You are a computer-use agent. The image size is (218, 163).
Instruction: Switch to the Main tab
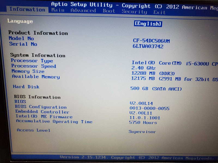58,10
